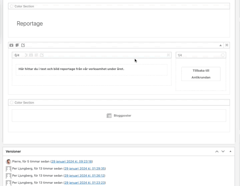Click the first icon in the row toolbar
The image size is (240, 186).
tap(11, 45)
